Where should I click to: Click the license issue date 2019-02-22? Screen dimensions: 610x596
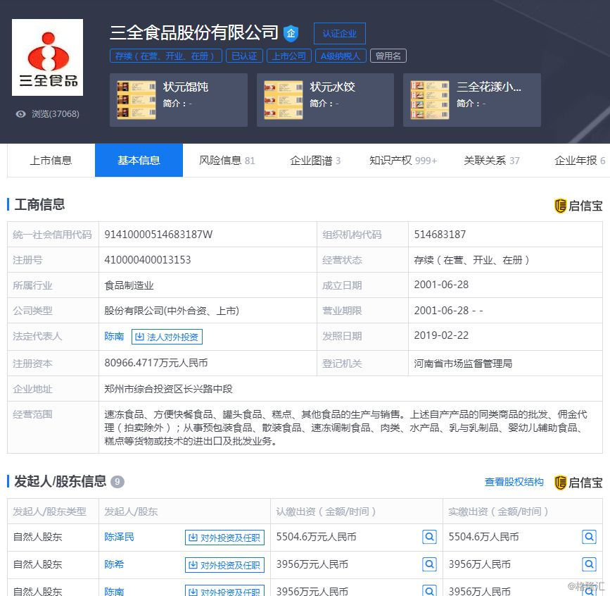[x=442, y=335]
